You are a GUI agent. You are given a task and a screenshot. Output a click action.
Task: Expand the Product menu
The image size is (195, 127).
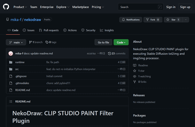pos(20,7)
